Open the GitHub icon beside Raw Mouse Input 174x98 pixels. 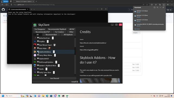point(54,45)
